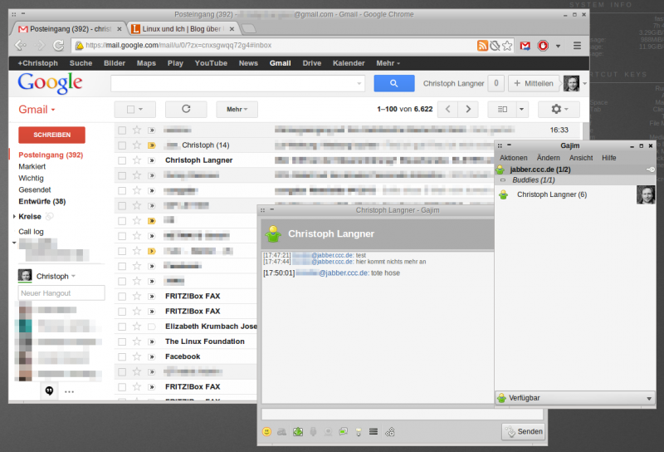Viewport: 664px width, 452px height.
Task: Open the settings gear dropdown
Action: pos(559,109)
